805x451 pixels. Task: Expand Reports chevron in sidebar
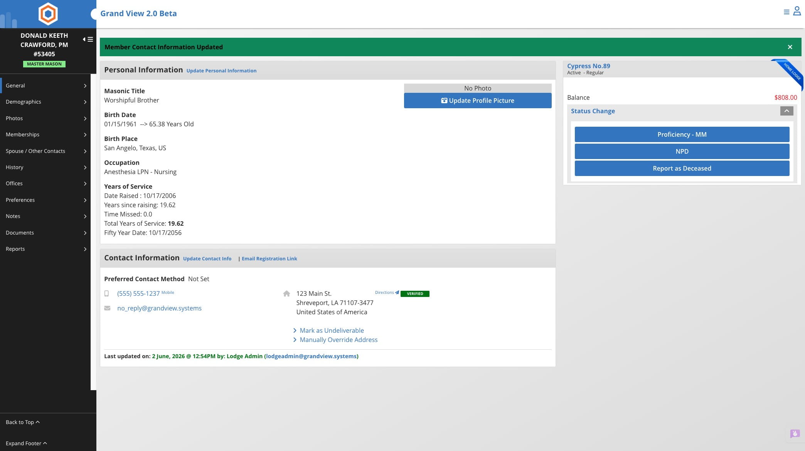point(85,249)
